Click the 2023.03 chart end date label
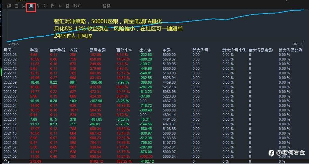 click(x=298, y=44)
